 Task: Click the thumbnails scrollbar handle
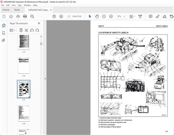tap(41, 44)
